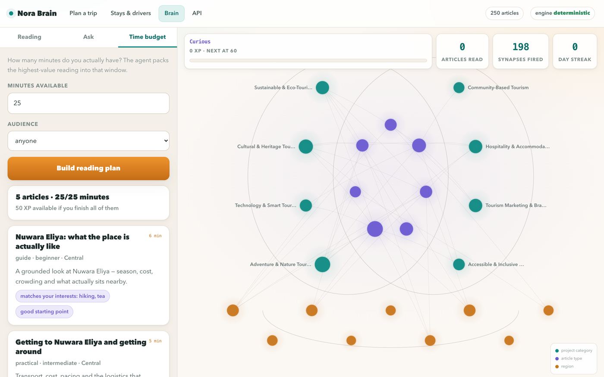Select the Tourism Marketing & Branding node
The width and height of the screenshot is (604, 377).
tap(475, 206)
